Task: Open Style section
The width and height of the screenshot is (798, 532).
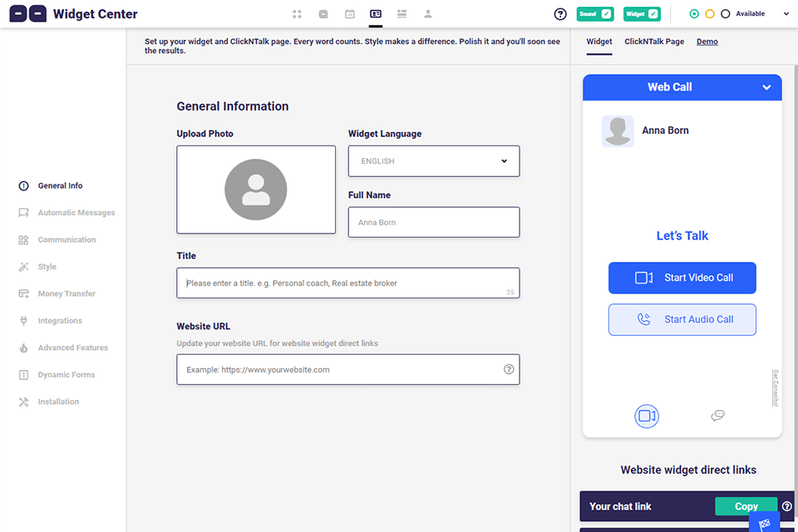Action: click(x=37, y=267)
